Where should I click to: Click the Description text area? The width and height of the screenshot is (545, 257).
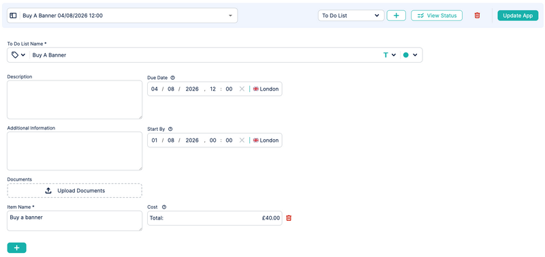tap(75, 100)
